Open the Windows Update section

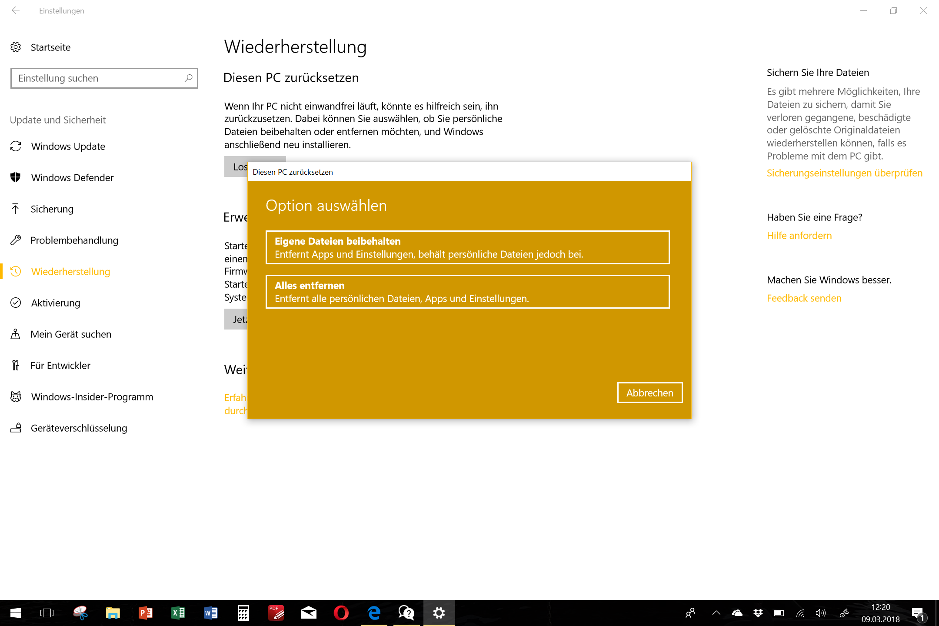click(x=68, y=146)
